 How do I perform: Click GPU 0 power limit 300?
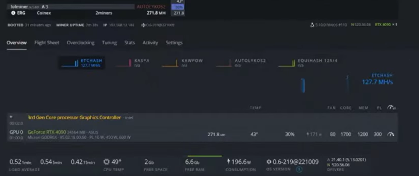pos(377,134)
